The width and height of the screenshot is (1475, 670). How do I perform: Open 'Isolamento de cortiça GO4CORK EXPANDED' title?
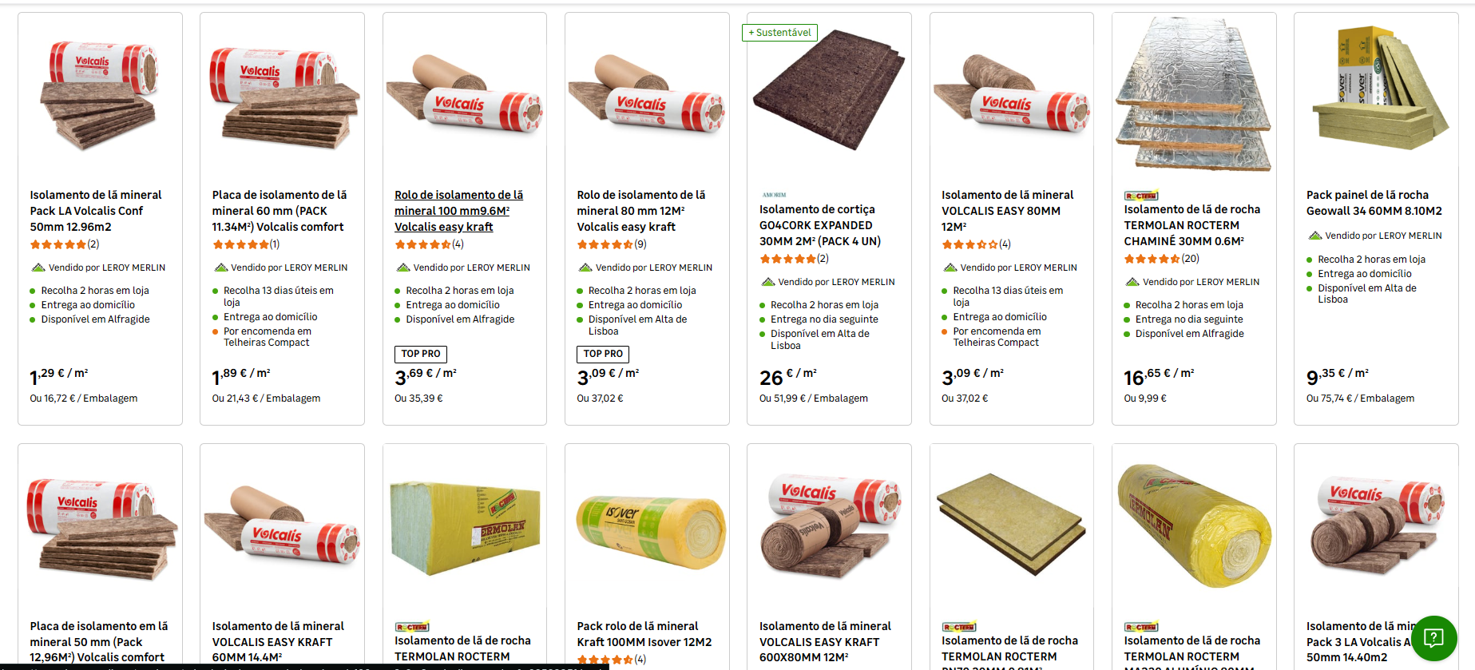pos(820,225)
